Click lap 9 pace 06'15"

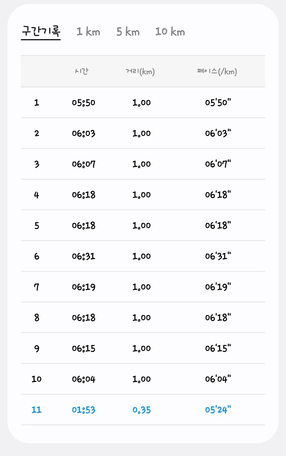coord(218,348)
